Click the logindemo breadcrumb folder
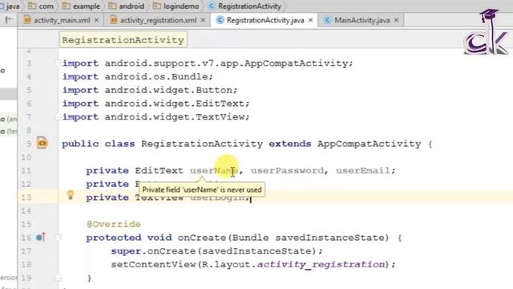 pyautogui.click(x=176, y=6)
